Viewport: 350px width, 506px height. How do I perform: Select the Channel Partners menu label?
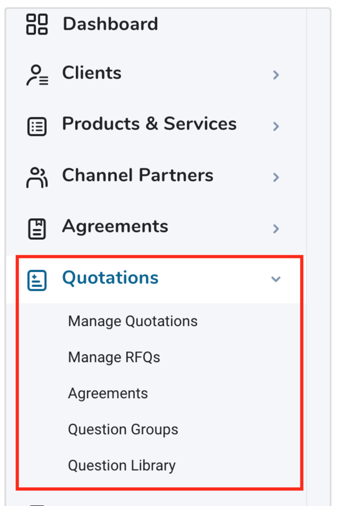pyautogui.click(x=137, y=175)
